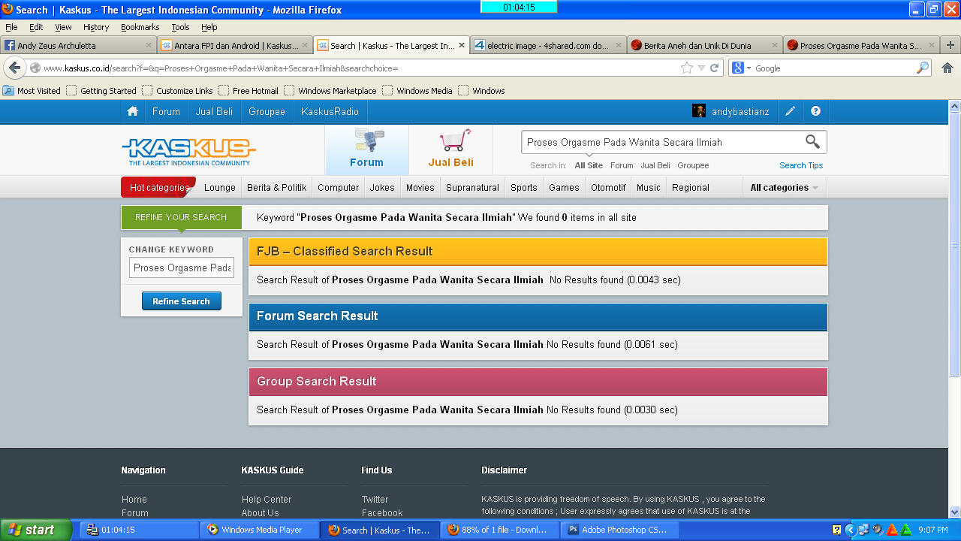Click Firefox icon in 88% download taskbar item
The height and width of the screenshot is (541, 961).
(x=453, y=530)
